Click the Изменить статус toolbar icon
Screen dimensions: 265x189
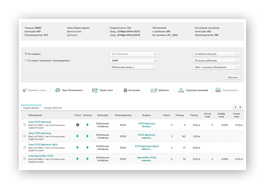pos(25,90)
